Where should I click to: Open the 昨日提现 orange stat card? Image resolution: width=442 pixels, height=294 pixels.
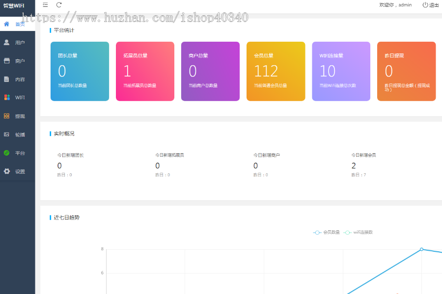pos(407,71)
